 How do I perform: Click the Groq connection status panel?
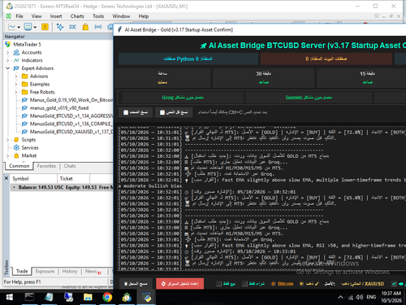(x=183, y=98)
